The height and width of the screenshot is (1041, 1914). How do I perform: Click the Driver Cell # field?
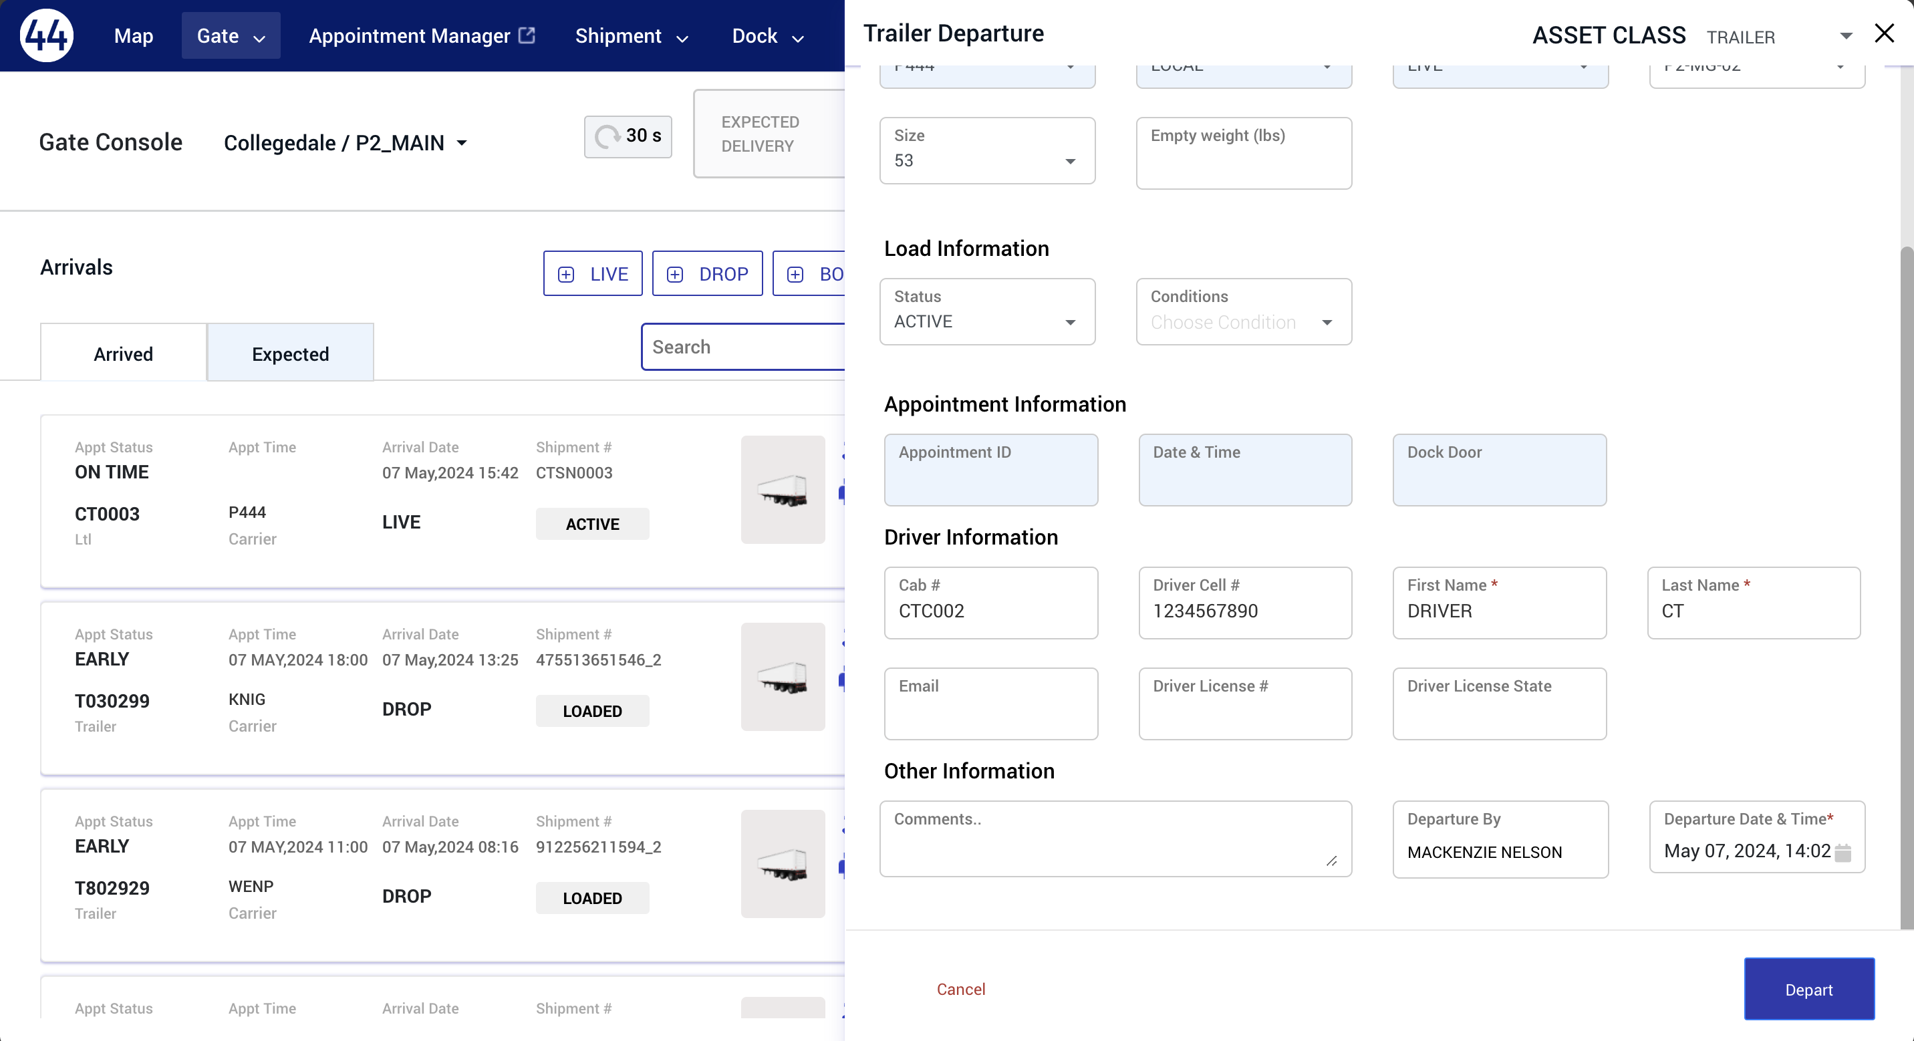(x=1245, y=603)
